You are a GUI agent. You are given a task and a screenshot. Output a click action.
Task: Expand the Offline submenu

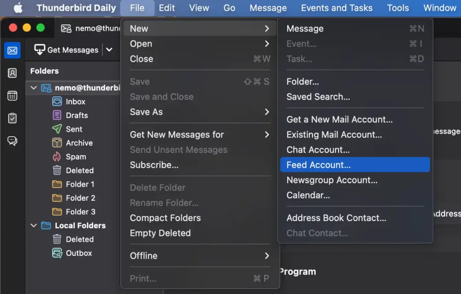coord(200,256)
